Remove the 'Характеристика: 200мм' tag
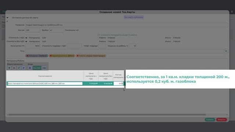235x132 pixels. tap(51, 56)
